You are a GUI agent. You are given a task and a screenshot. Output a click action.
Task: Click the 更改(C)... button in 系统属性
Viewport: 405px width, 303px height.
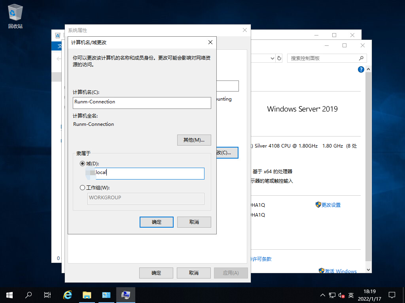pyautogui.click(x=227, y=153)
